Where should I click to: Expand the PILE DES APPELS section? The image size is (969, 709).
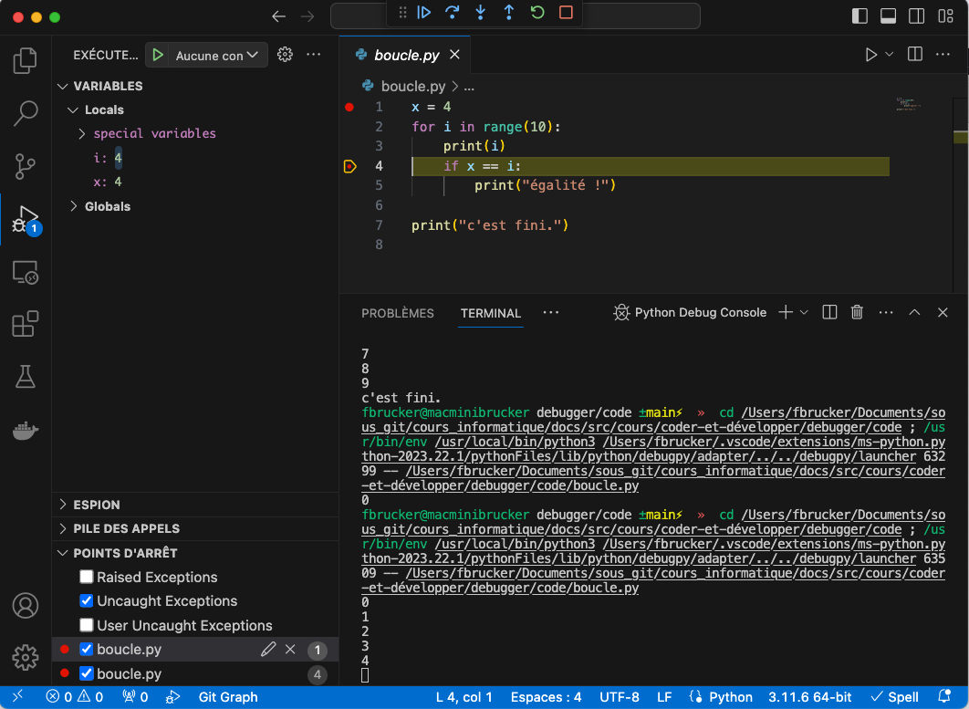coord(126,528)
